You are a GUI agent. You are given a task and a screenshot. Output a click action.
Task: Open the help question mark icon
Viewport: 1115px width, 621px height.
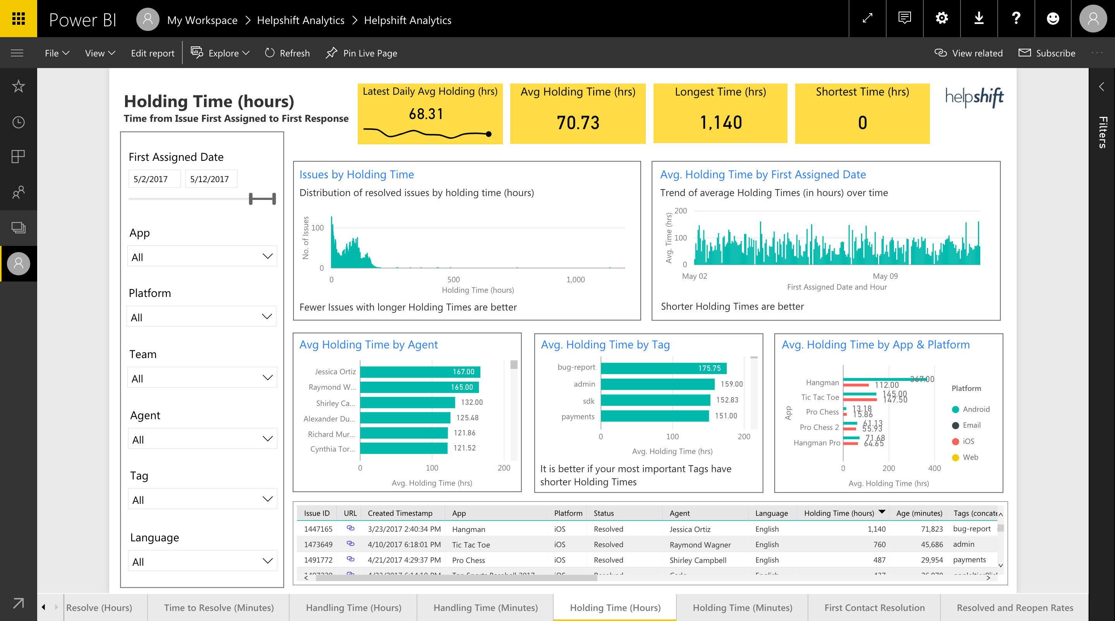point(1016,19)
